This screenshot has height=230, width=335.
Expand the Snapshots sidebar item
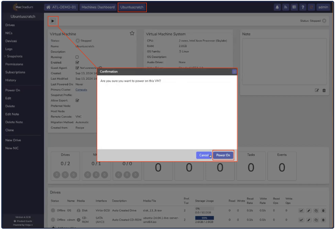pyautogui.click(x=14, y=56)
